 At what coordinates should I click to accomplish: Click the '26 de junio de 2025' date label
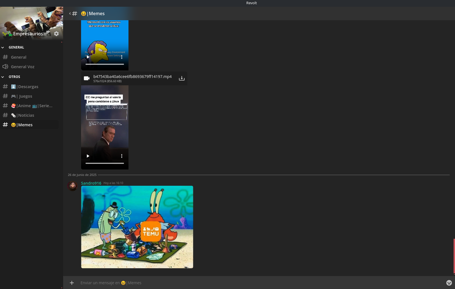click(x=82, y=175)
